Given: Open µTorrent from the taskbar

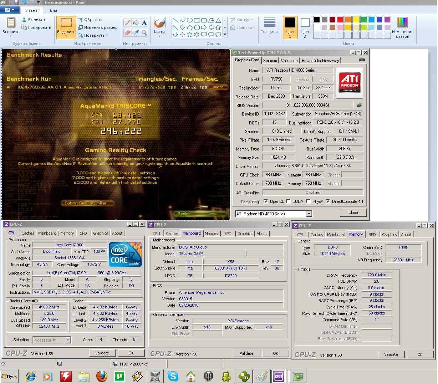Looking at the screenshot, I should pos(119,376).
